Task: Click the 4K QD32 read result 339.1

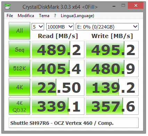Action: pos(58,106)
